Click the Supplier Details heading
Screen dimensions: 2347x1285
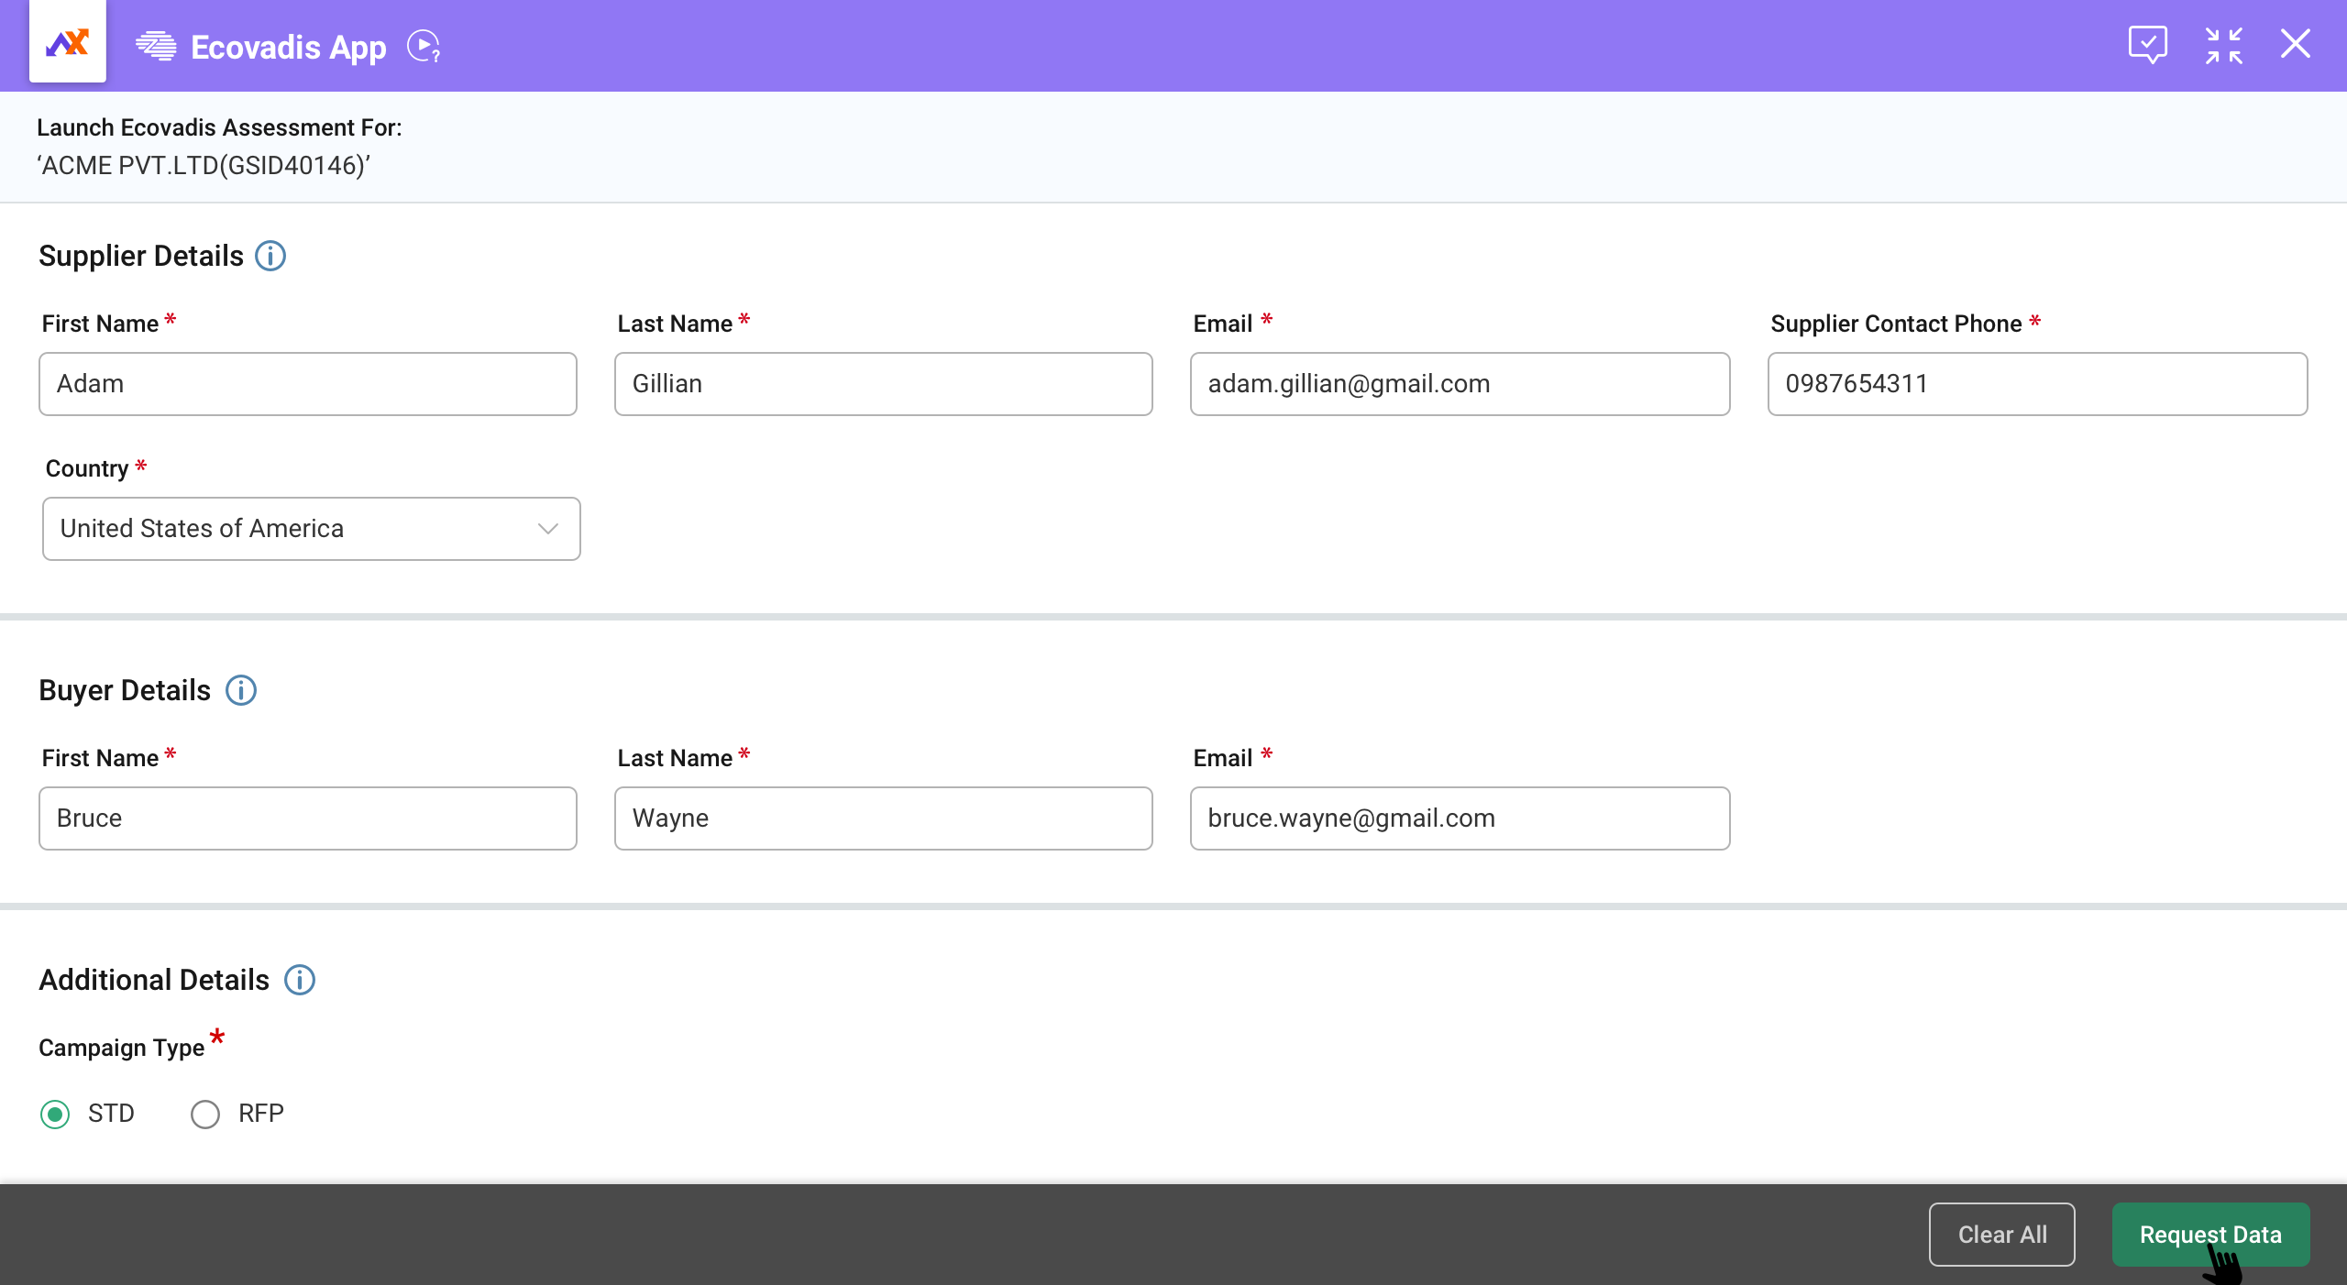pos(141,256)
